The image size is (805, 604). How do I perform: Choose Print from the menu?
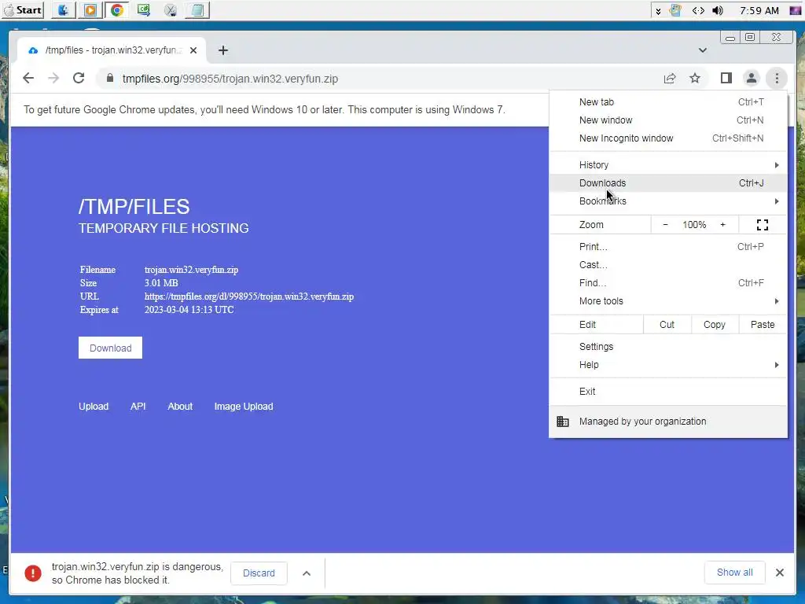[x=668, y=246]
